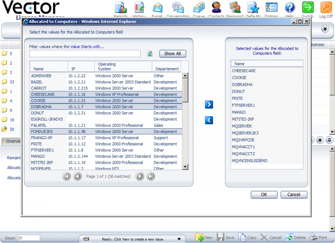Click the dialog Cancel button
This screenshot has height=243, width=335.
point(294,195)
